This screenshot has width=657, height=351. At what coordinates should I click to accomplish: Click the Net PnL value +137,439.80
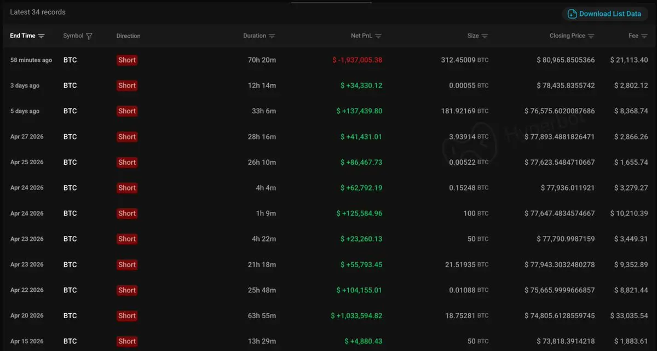[x=359, y=111]
